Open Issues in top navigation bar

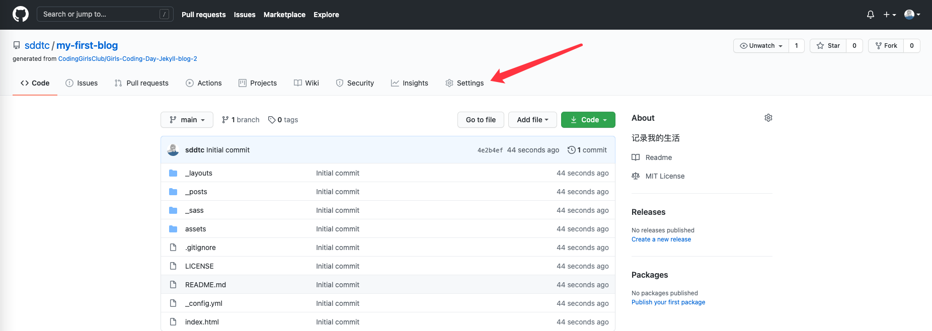[245, 15]
